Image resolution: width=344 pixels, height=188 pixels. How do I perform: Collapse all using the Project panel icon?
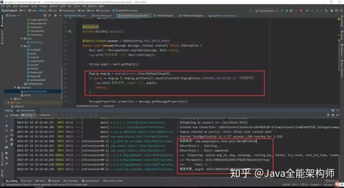[50, 16]
